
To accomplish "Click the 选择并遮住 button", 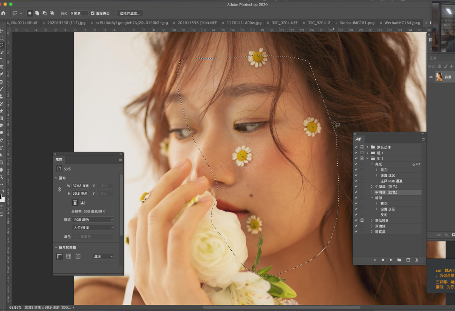I will point(129,13).
